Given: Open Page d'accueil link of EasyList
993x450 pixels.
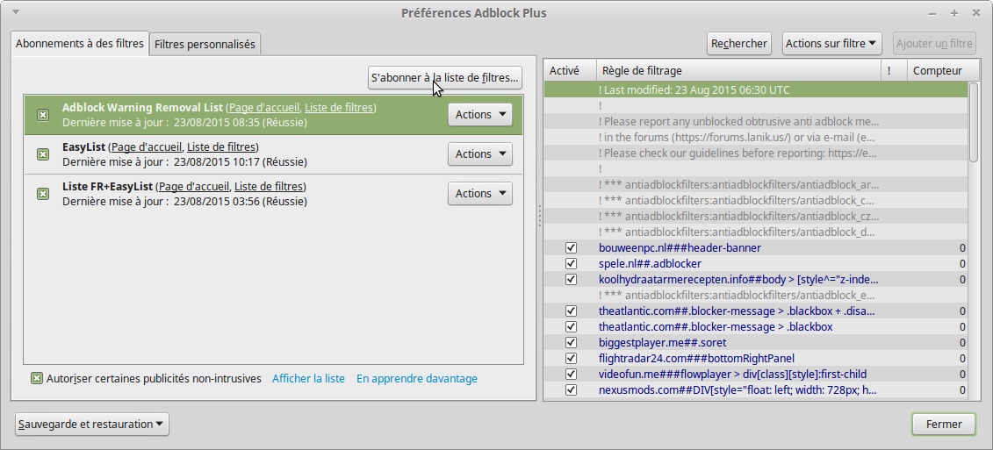Looking at the screenshot, I should tap(147, 146).
